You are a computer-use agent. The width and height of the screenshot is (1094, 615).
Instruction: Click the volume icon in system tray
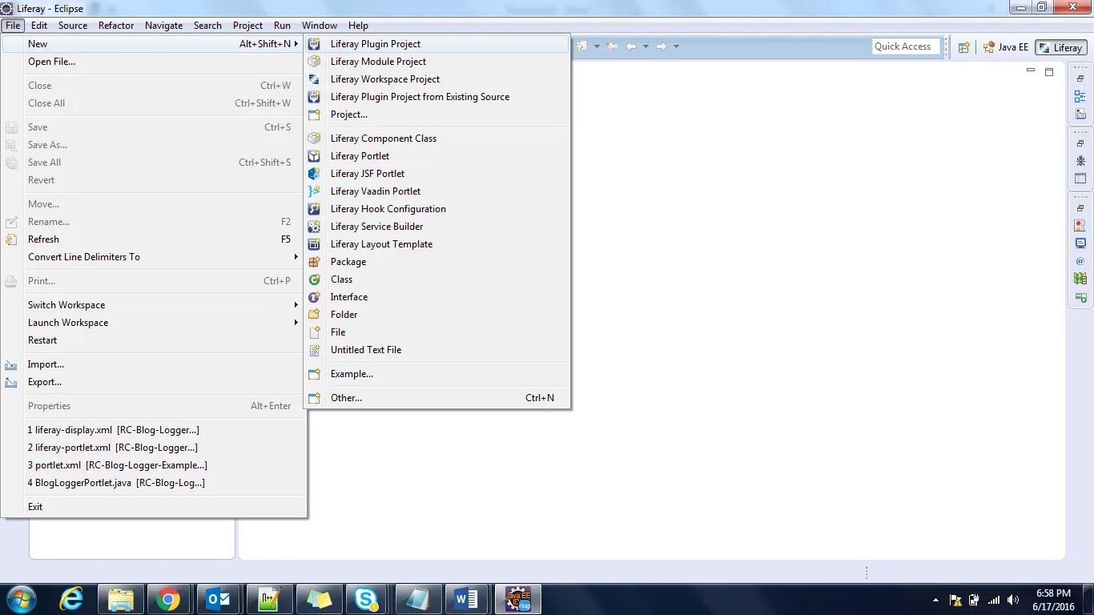(x=1013, y=600)
